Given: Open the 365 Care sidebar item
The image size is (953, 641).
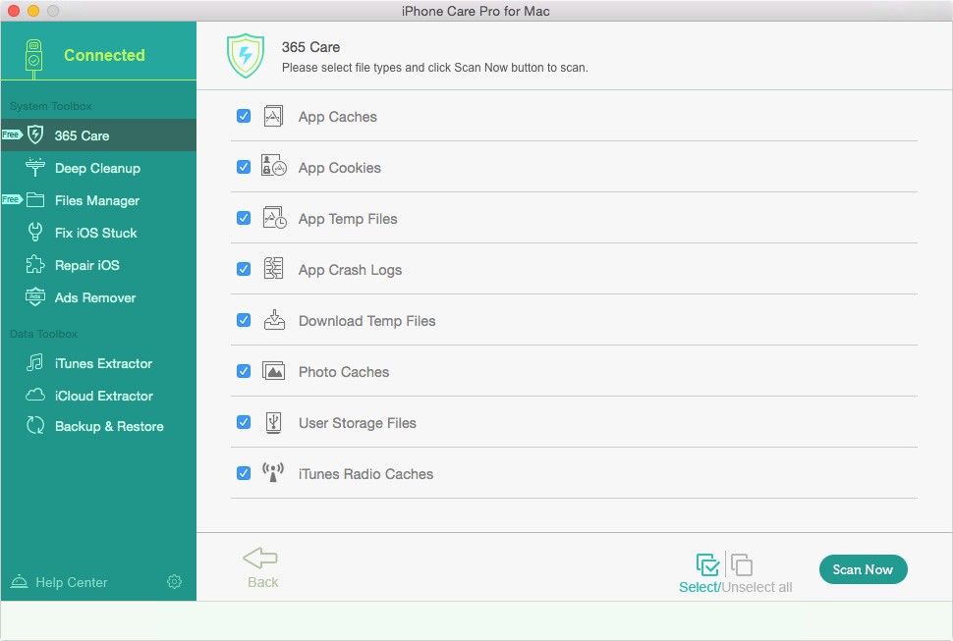Looking at the screenshot, I should tap(98, 134).
